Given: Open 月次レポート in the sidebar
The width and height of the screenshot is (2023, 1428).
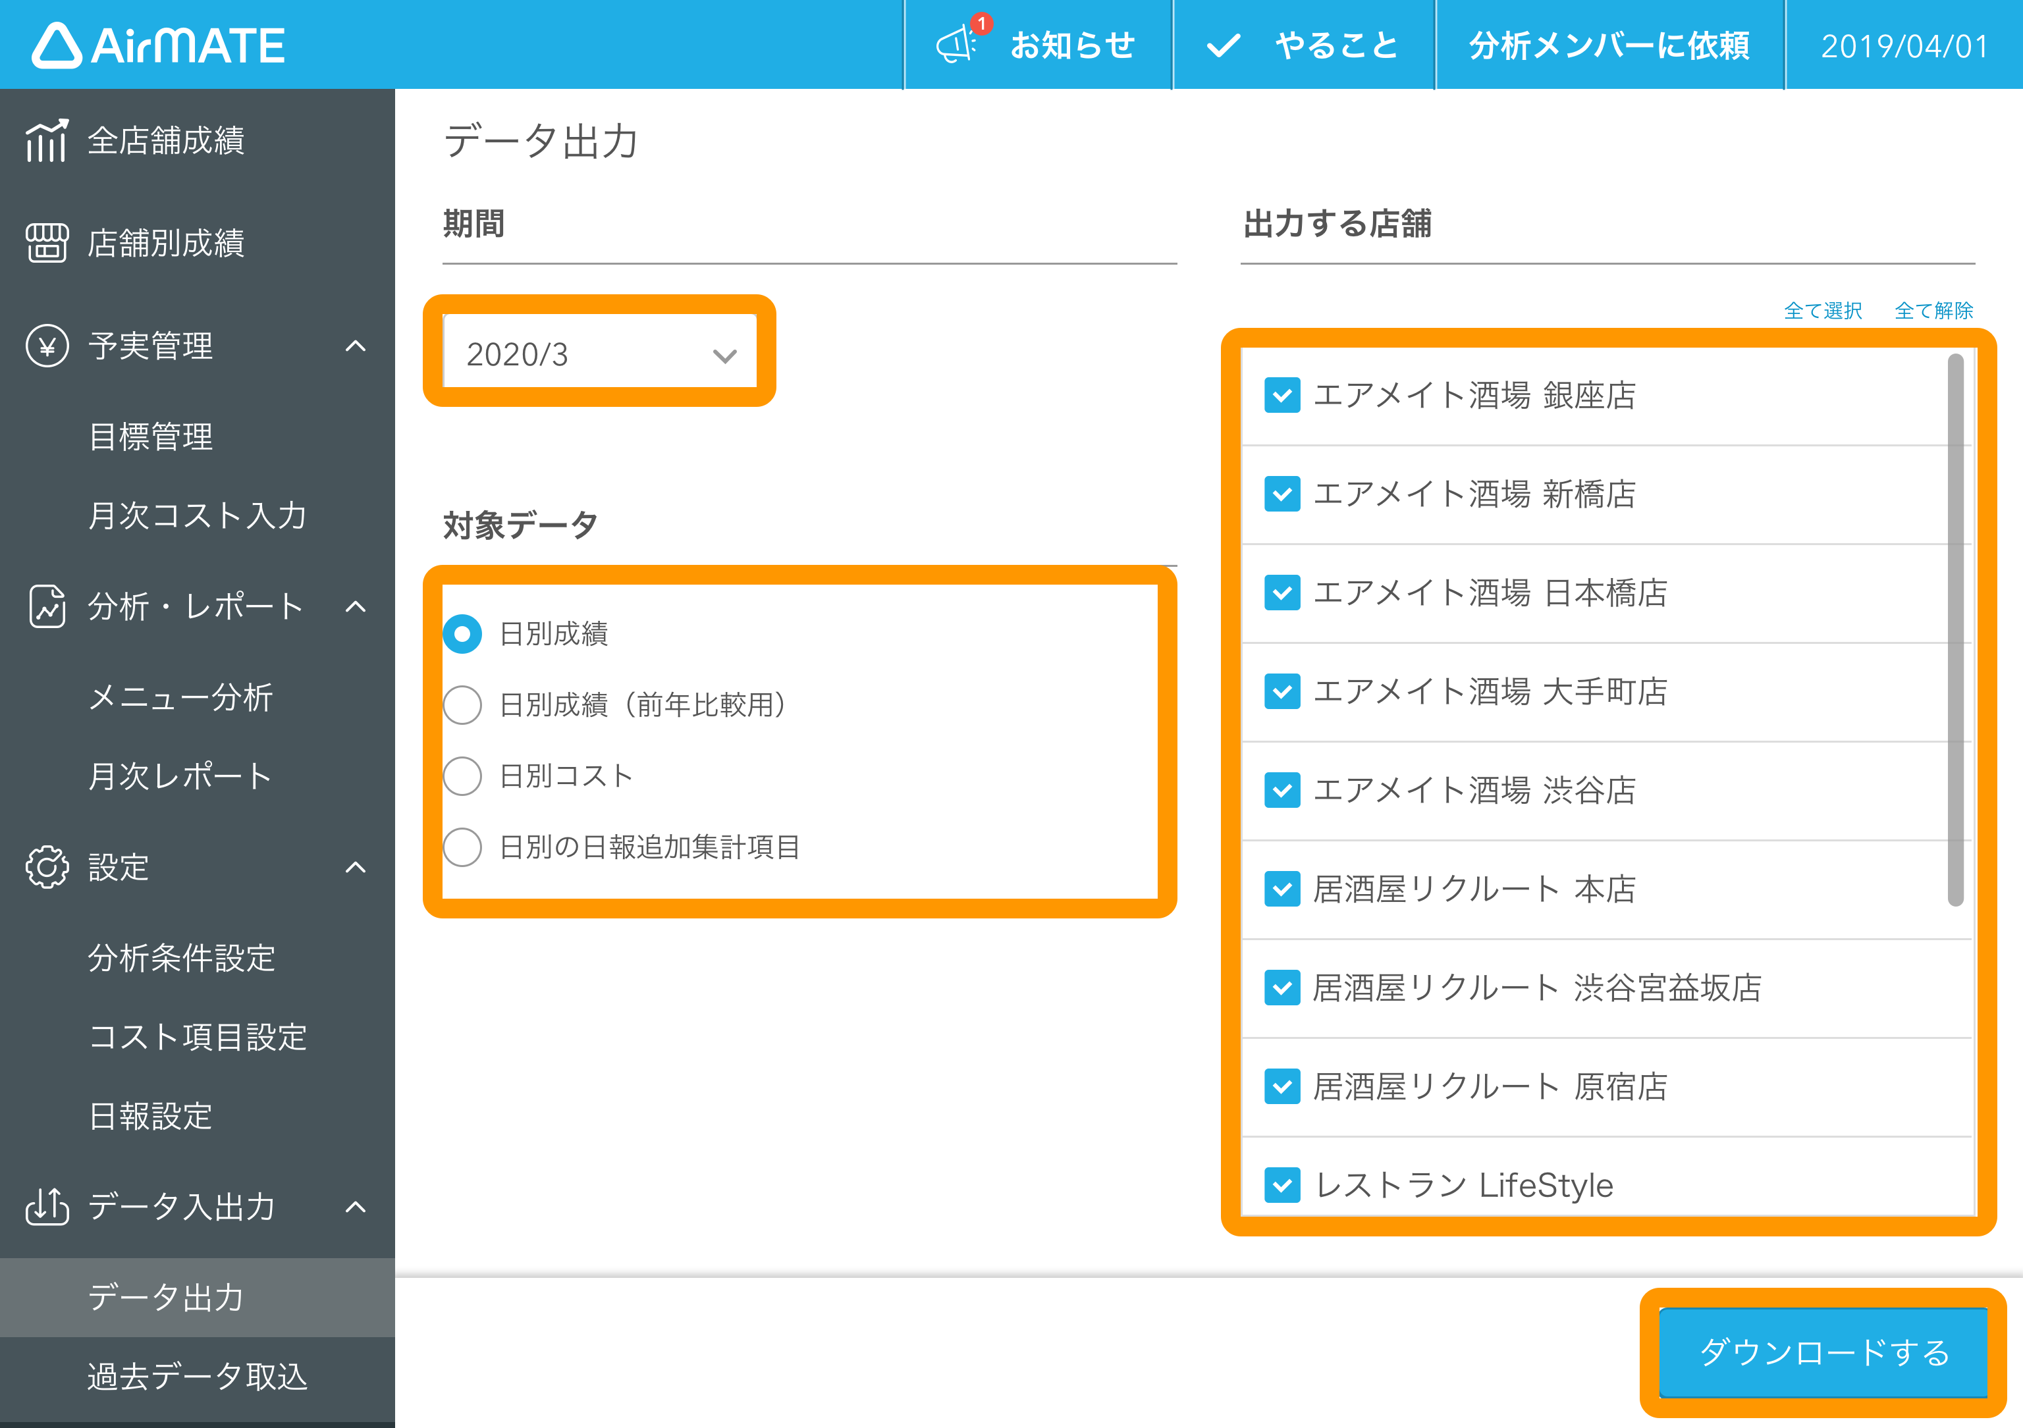Looking at the screenshot, I should (180, 776).
